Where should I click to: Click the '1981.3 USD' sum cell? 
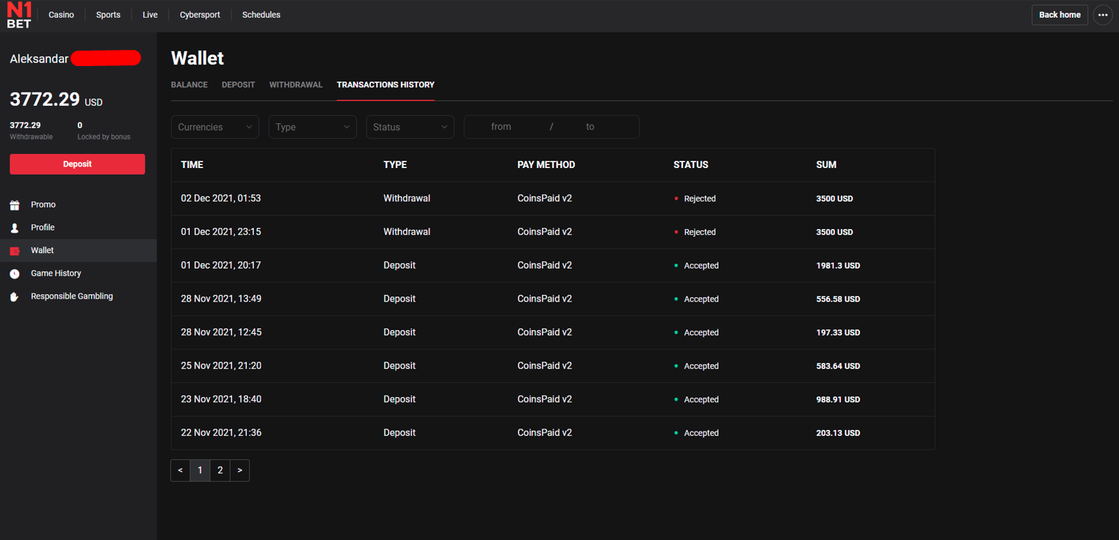838,266
